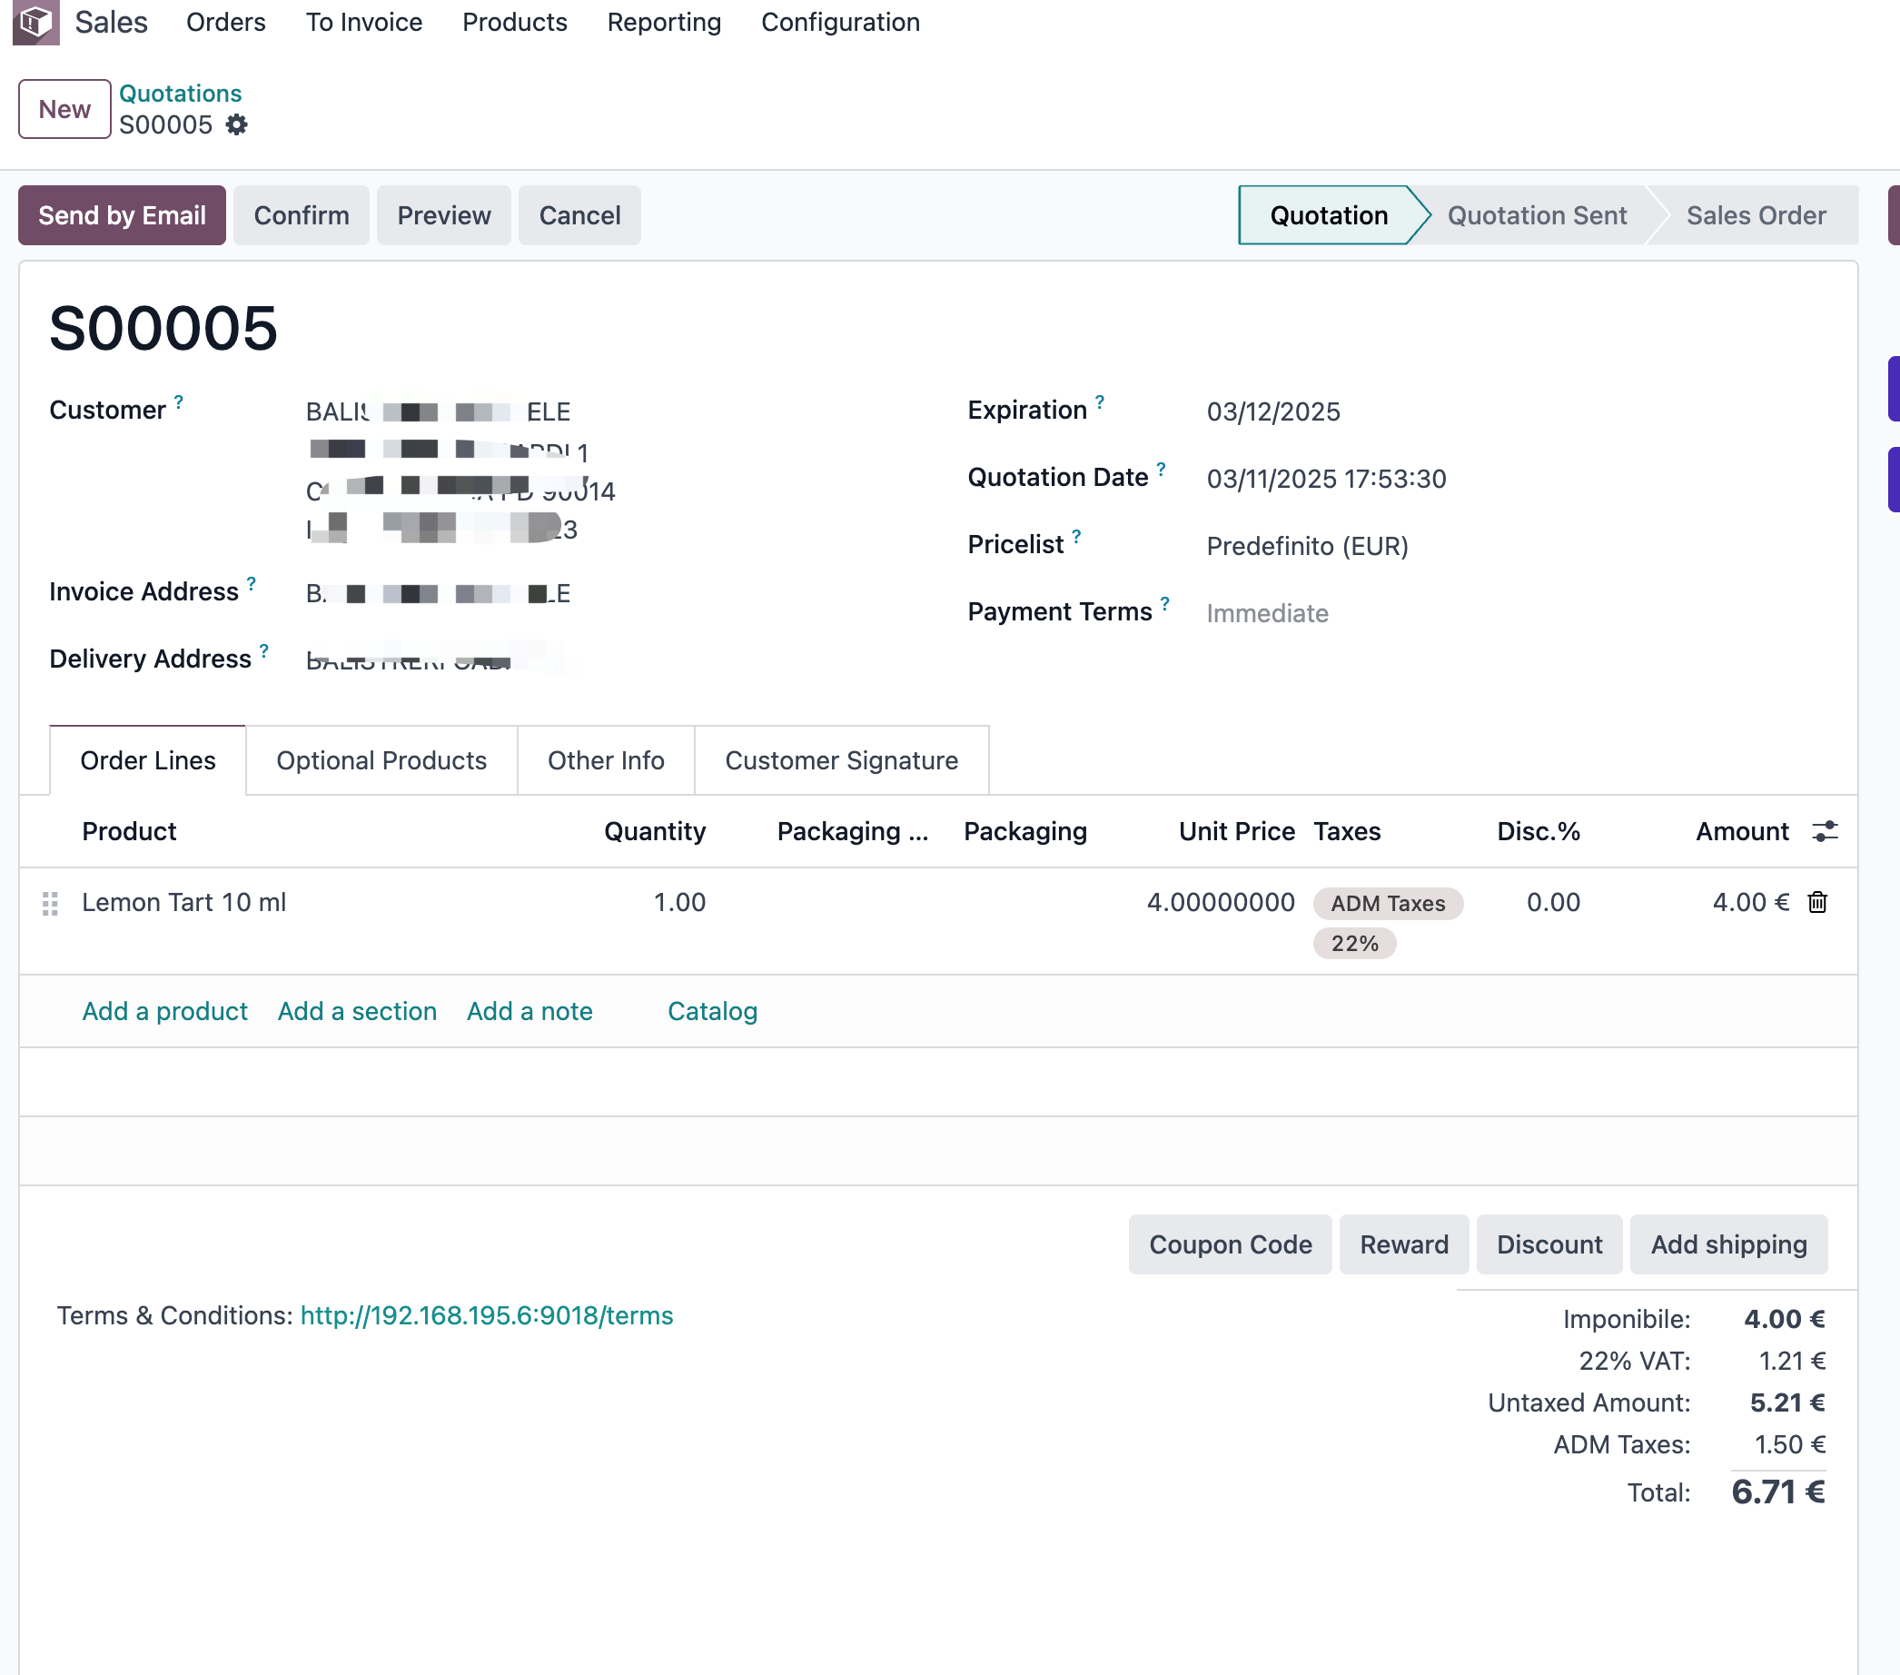Sort by the Product column header
The image size is (1900, 1675).
point(129,832)
